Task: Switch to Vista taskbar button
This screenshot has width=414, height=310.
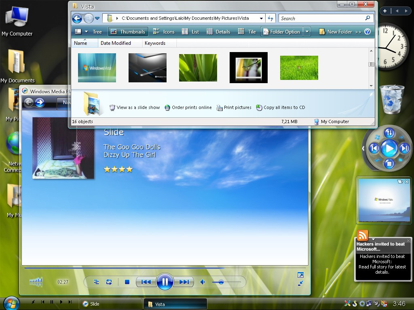Action: (175, 304)
